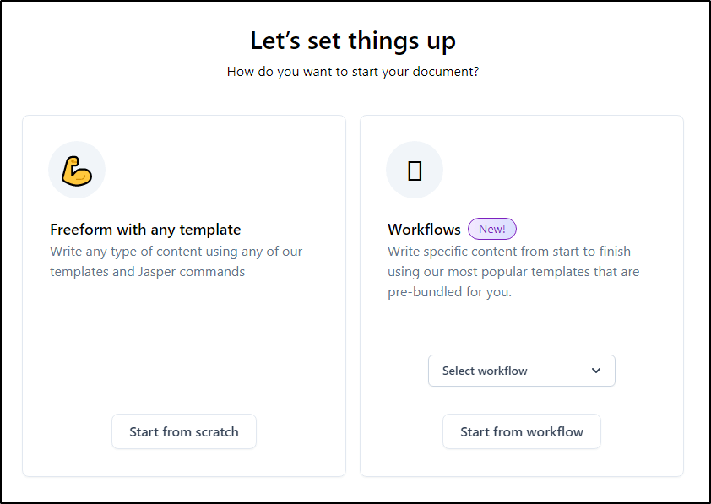711x504 pixels.
Task: Select the Workflows option card
Action: [x=521, y=295]
